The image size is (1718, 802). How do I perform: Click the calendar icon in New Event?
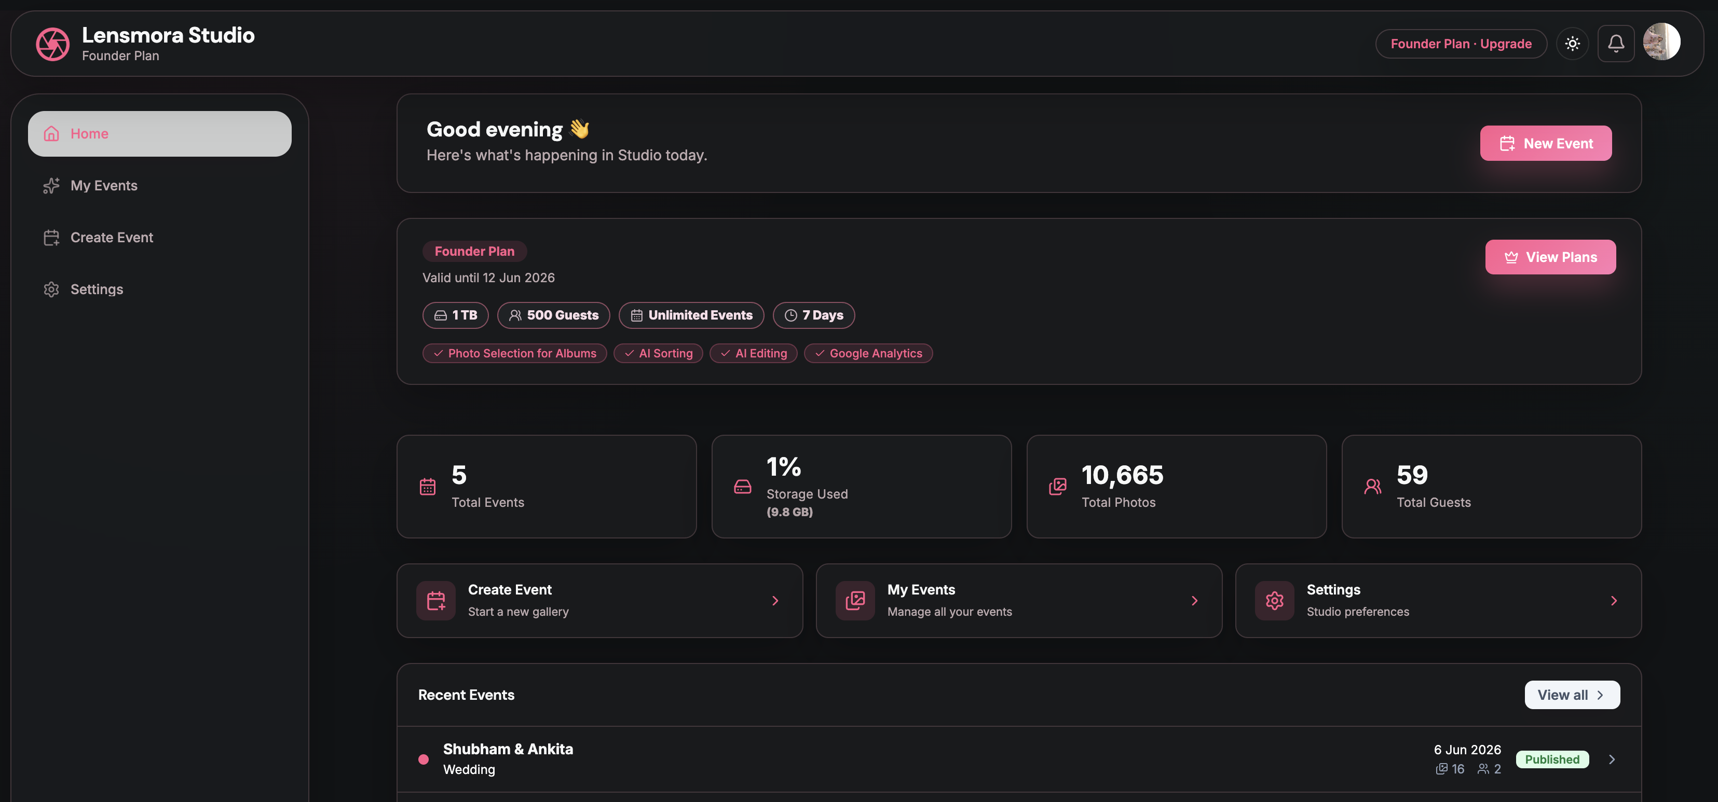pyautogui.click(x=1507, y=143)
